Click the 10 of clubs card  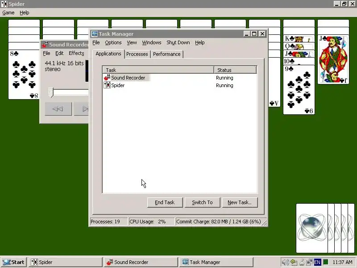299,61
